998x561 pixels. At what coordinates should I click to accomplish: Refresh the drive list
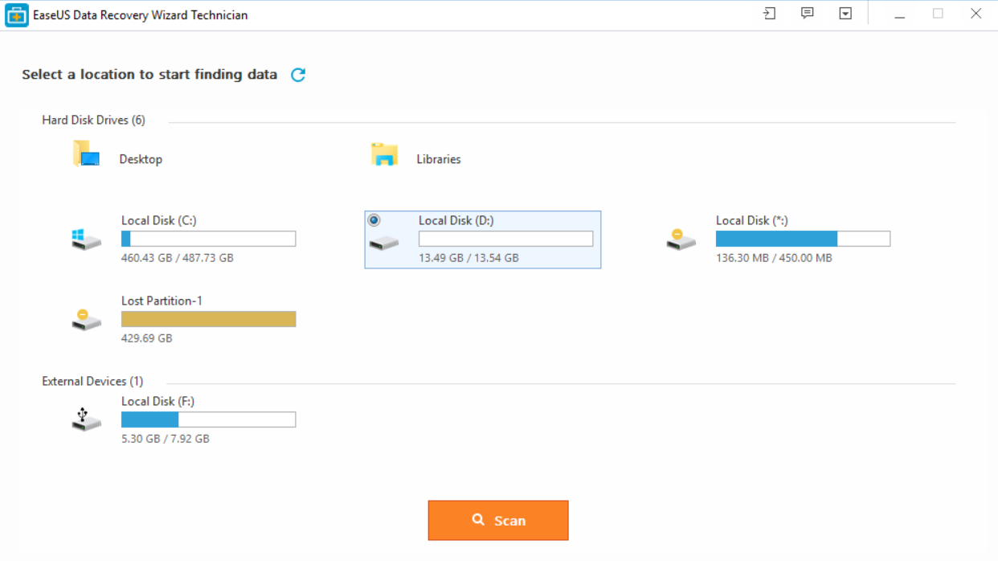point(298,75)
